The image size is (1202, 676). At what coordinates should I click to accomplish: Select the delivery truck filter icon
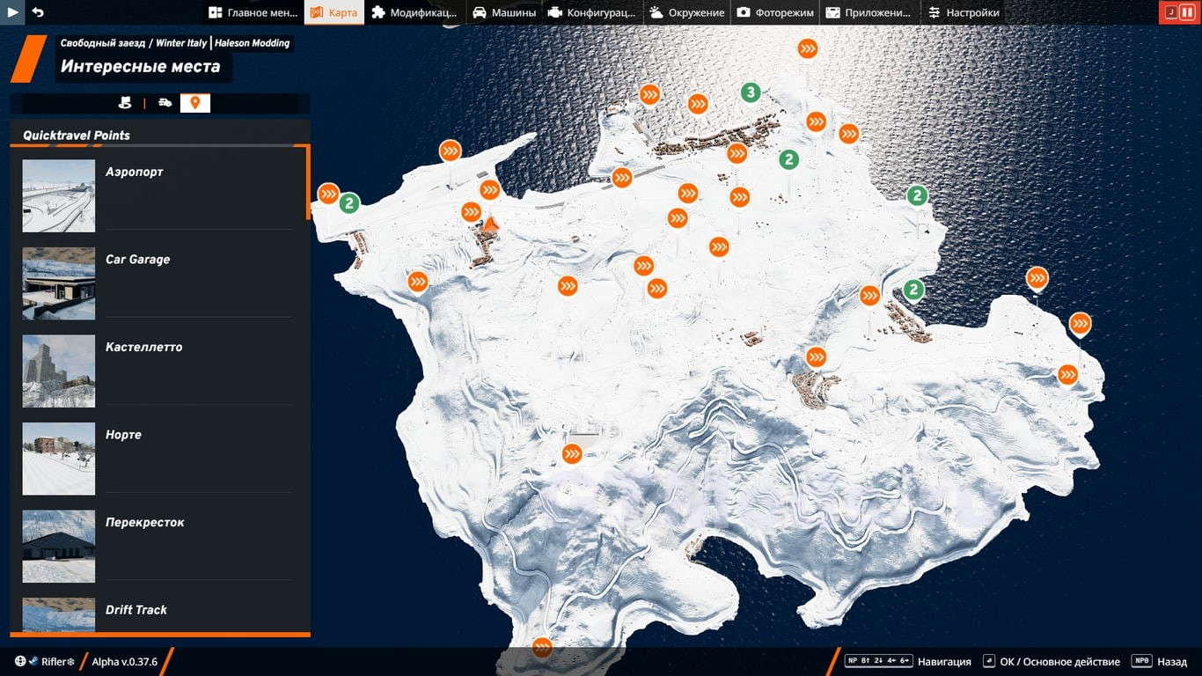165,103
